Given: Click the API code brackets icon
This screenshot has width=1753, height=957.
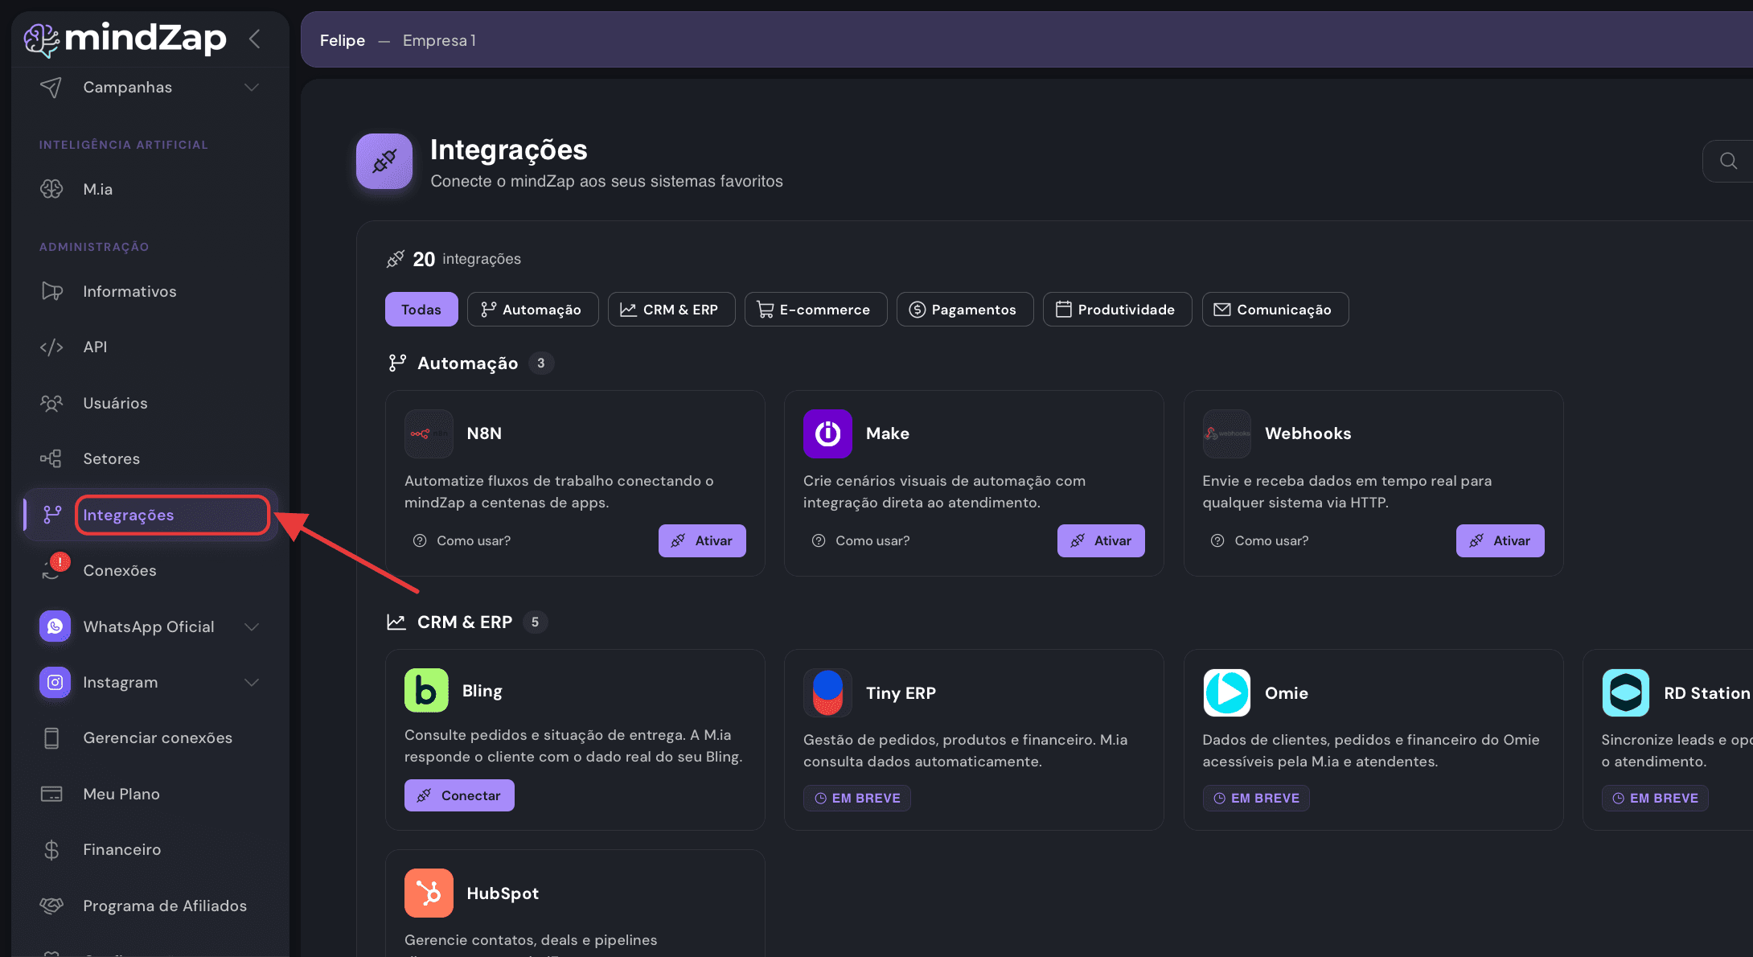Looking at the screenshot, I should click(51, 347).
